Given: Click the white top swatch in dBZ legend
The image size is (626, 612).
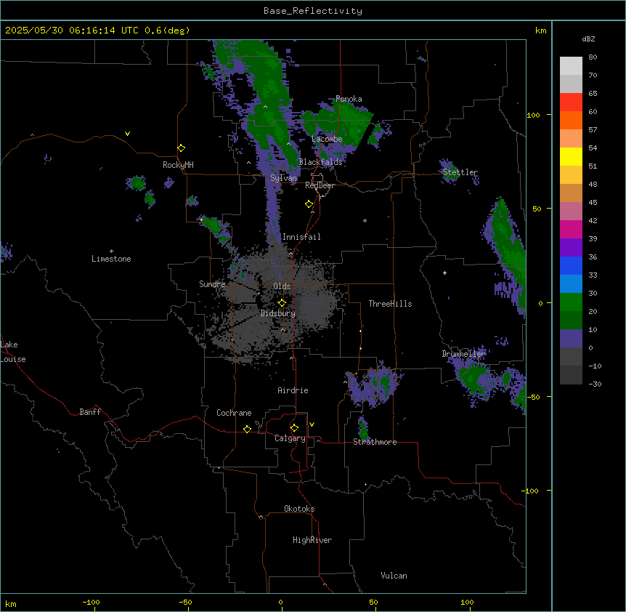Looking at the screenshot, I should pyautogui.click(x=571, y=66).
